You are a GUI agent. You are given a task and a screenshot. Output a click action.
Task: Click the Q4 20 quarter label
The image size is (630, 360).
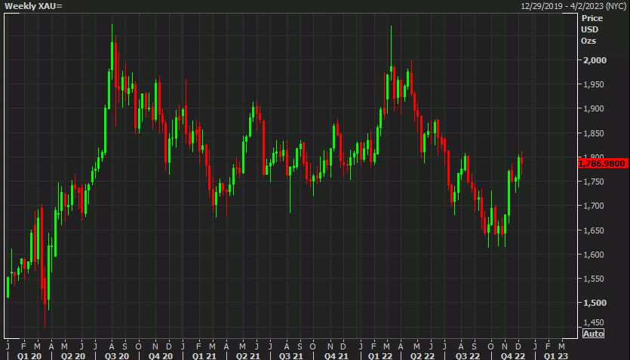[160, 356]
